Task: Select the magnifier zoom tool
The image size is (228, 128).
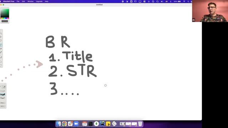Action: coord(1,33)
